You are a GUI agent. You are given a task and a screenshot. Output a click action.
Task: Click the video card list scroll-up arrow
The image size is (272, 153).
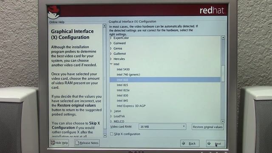point(223,37)
